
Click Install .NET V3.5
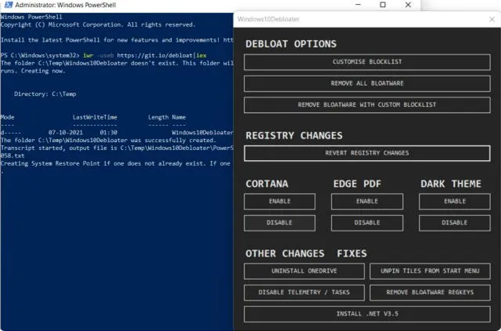click(x=367, y=314)
